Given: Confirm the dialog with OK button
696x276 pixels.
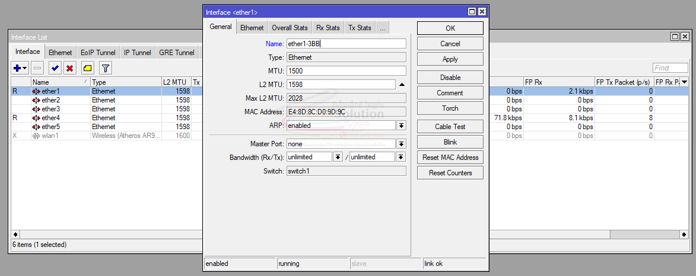Looking at the screenshot, I should [450, 28].
